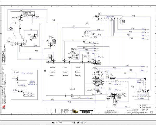Image resolution: width=156 pixels, height=125 pixels.
Task: Click the LIEBHERR-WERK EHINGEN logo
Action: [86, 111]
